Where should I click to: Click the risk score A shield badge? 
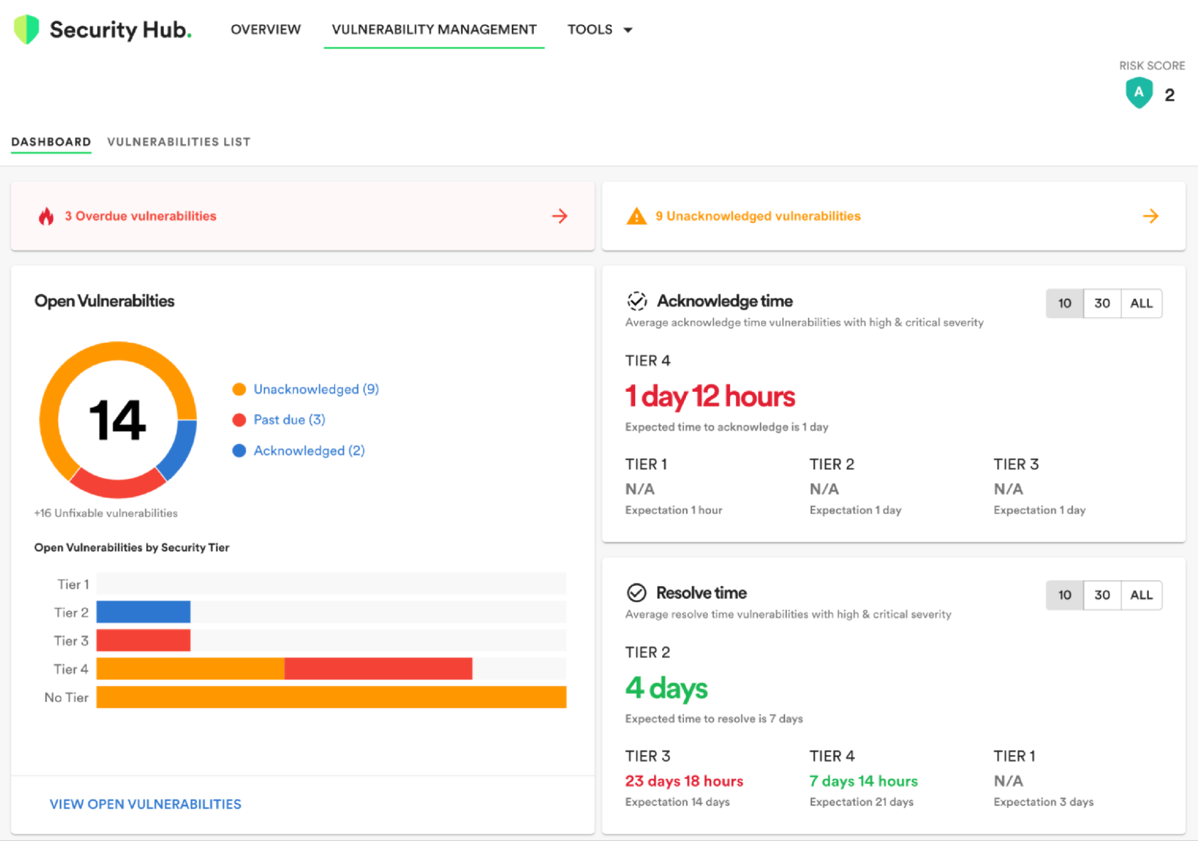pos(1139,93)
